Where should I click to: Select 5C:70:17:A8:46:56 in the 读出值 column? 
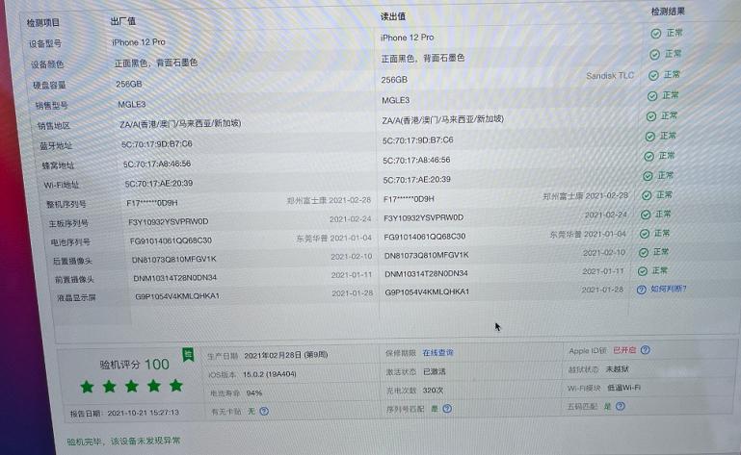(x=416, y=161)
